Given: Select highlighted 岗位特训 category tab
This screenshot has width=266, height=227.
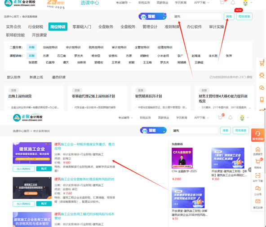Looking at the screenshot, I should [x=58, y=26].
